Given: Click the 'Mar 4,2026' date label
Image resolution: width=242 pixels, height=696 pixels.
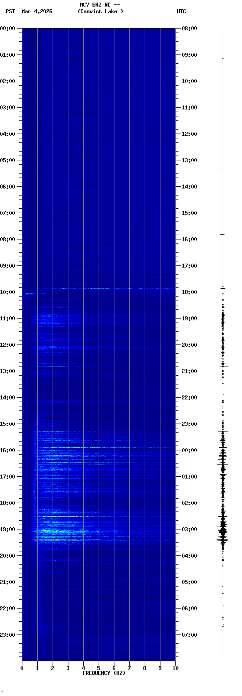Looking at the screenshot, I should tap(37, 11).
